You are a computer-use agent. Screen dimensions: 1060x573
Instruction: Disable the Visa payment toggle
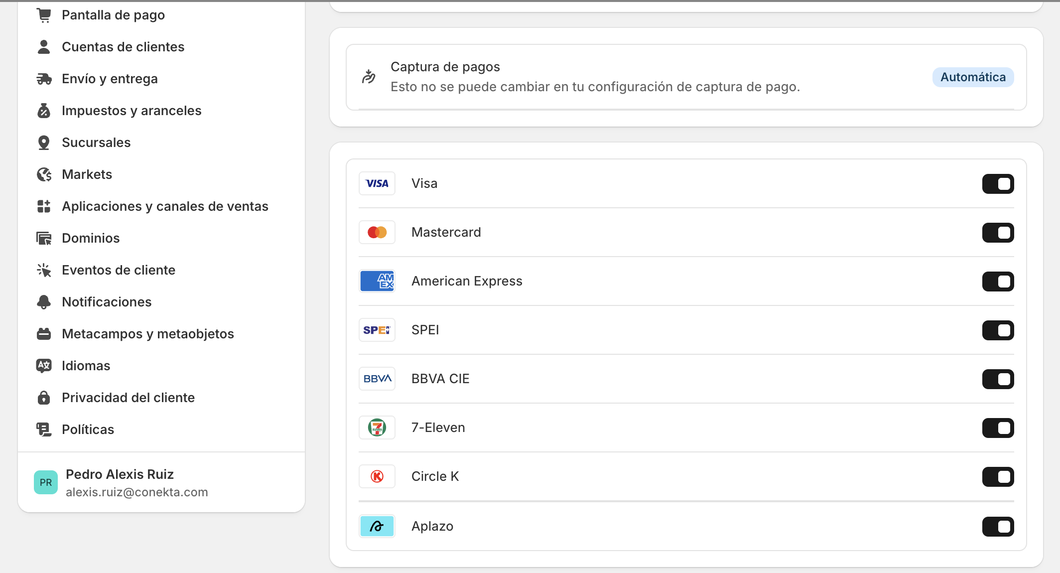(x=998, y=184)
